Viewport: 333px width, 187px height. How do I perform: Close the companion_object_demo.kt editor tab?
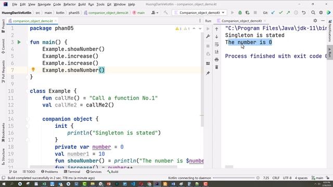56,21
